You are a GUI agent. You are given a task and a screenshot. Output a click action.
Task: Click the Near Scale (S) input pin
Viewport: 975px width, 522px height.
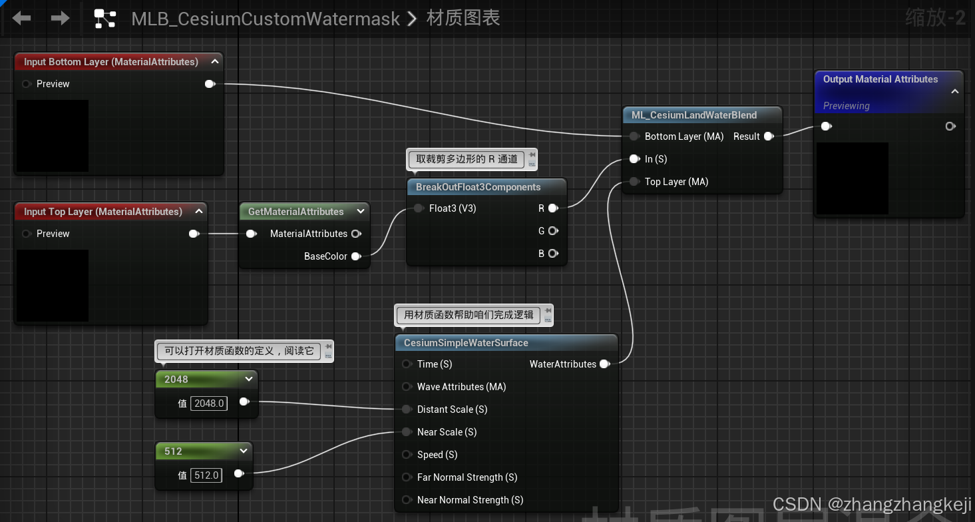pos(407,432)
